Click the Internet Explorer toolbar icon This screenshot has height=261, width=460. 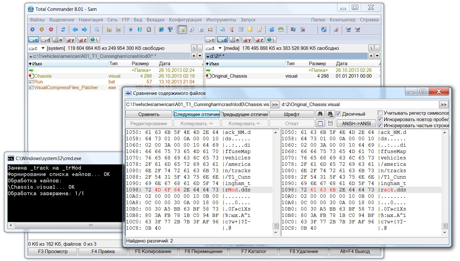(161, 30)
